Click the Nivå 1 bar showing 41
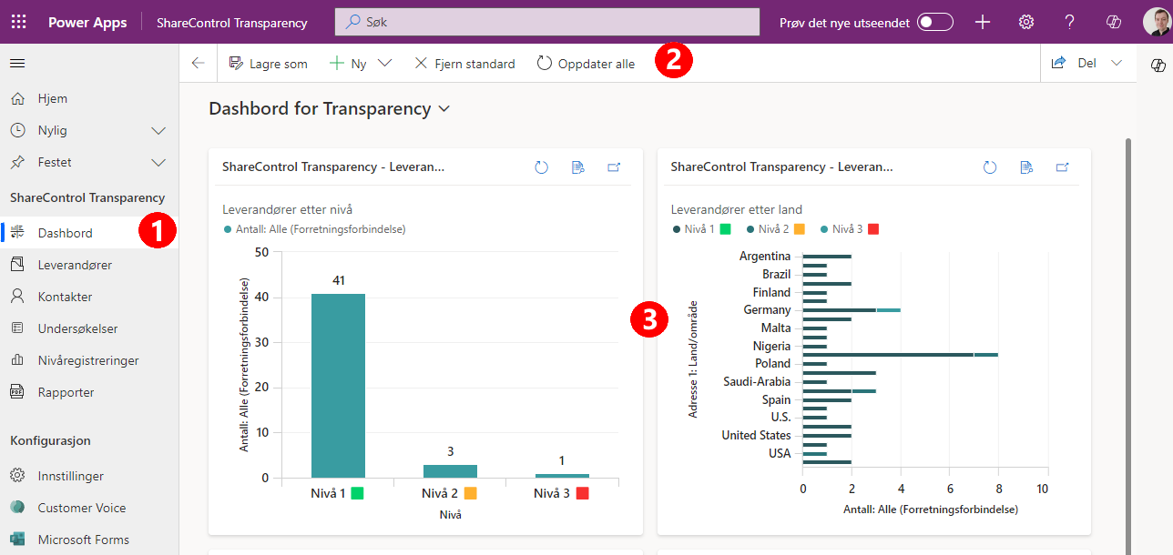This screenshot has width=1173, height=555. (338, 386)
